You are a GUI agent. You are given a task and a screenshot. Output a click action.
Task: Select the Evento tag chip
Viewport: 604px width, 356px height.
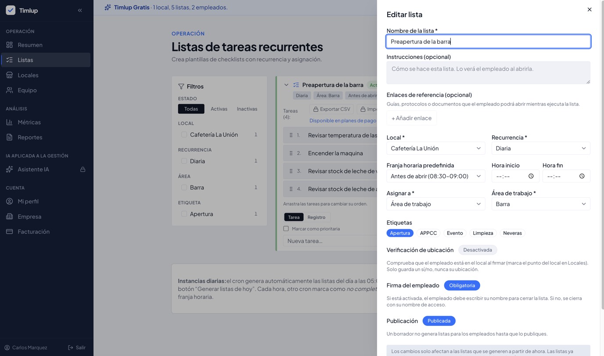tap(455, 233)
